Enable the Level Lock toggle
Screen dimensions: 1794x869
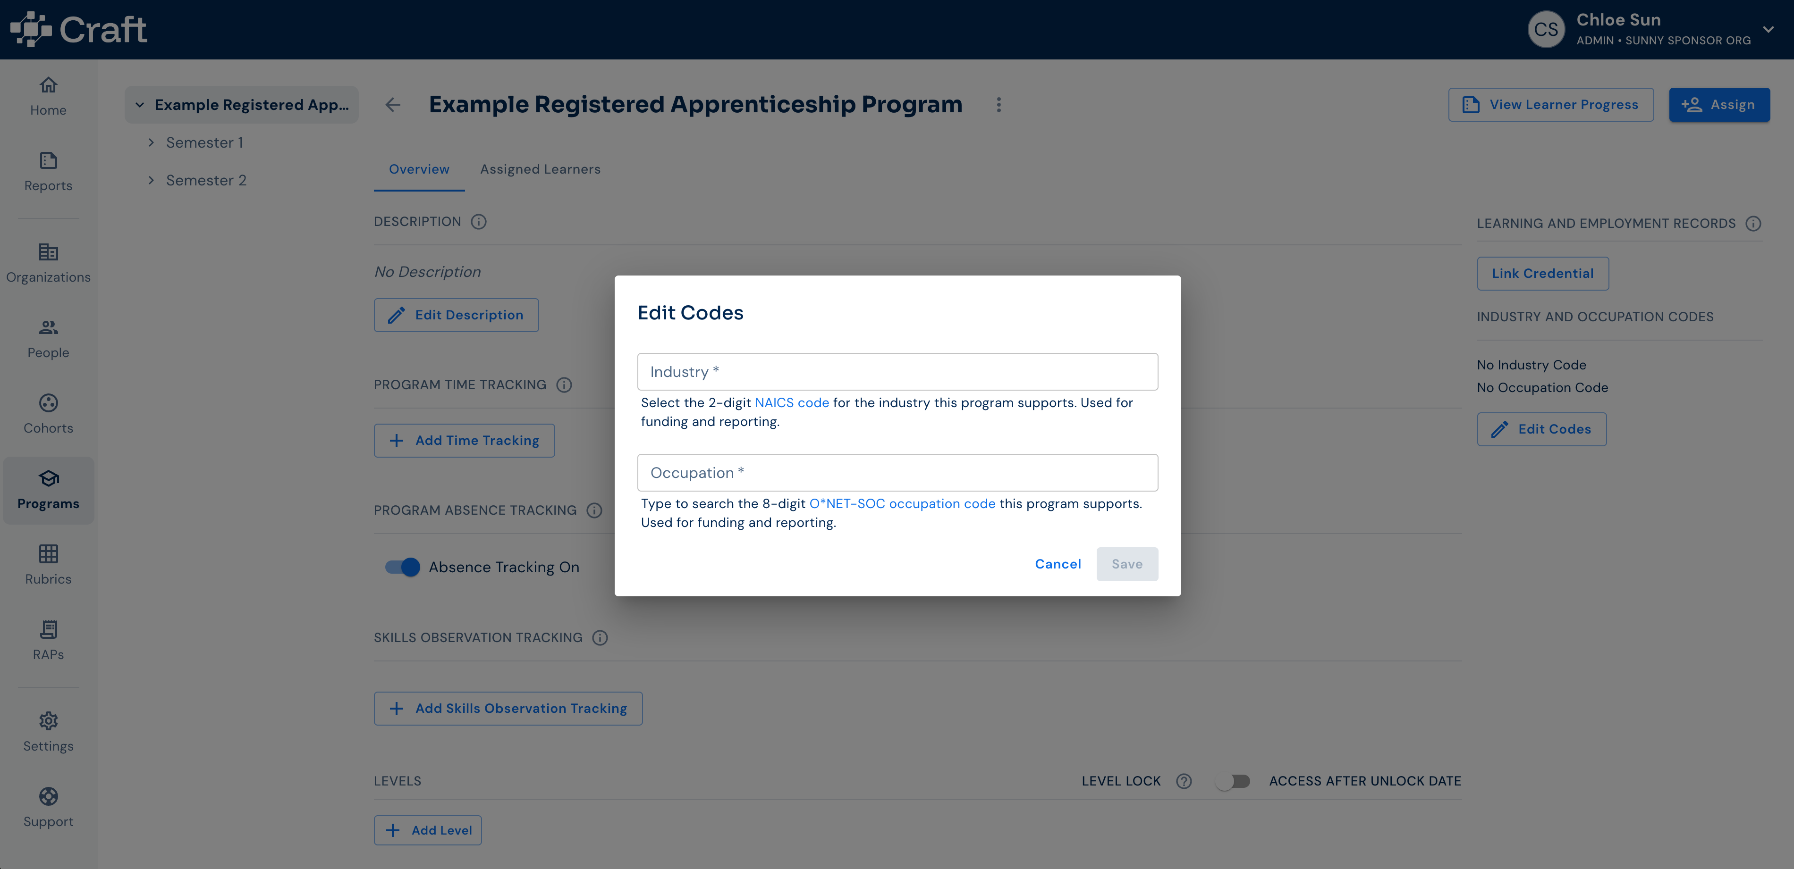click(x=1232, y=781)
